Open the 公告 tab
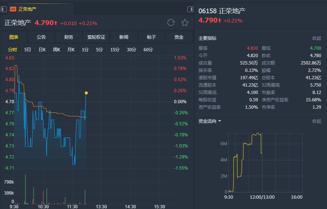Viewport: 327px width, 209px height. (x=41, y=37)
